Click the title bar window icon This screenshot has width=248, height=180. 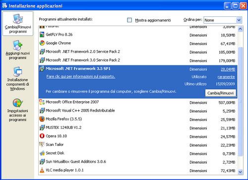click(x=5, y=5)
